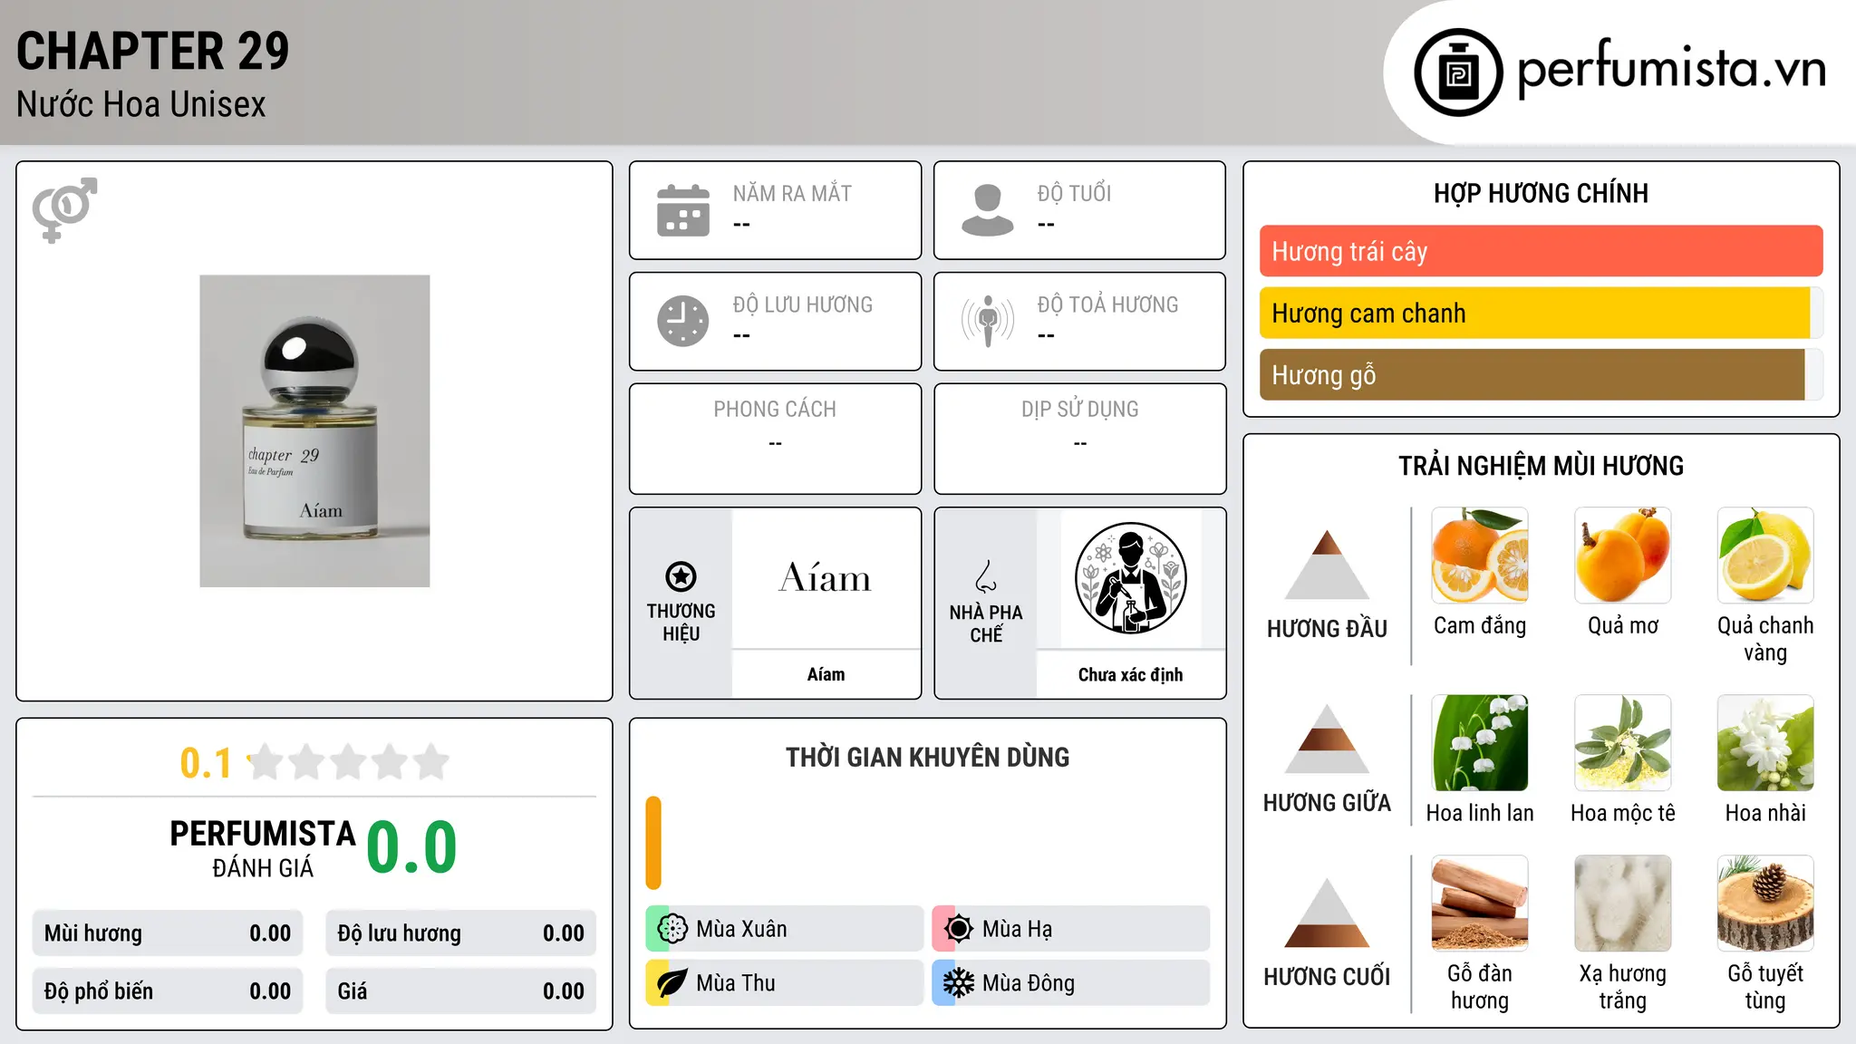The height and width of the screenshot is (1044, 1856).
Task: Click the Hương đầu pyramid icon
Action: pos(1327,565)
